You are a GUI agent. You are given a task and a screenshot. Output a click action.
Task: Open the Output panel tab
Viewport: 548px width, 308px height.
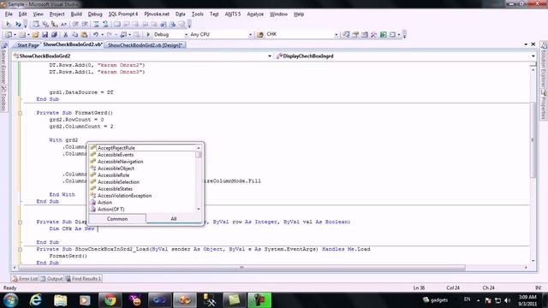pyautogui.click(x=51, y=279)
